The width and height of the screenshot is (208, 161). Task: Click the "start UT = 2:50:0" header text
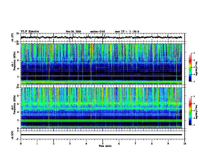click(127, 32)
